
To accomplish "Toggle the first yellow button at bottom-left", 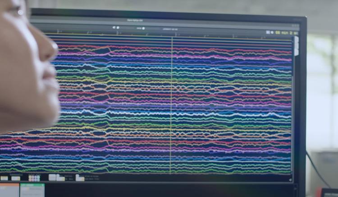I will coord(4,178).
